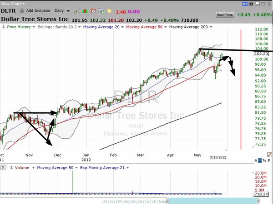Click the detach window icon in title bar
The image size is (273, 204).
coord(258,4)
